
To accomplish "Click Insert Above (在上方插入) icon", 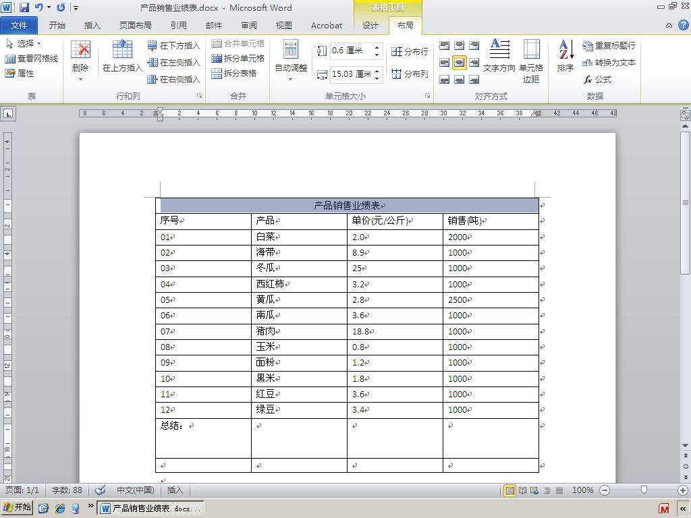I will [123, 56].
